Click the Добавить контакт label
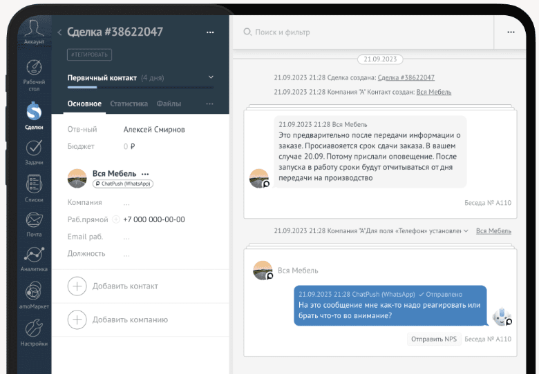 [x=125, y=286]
